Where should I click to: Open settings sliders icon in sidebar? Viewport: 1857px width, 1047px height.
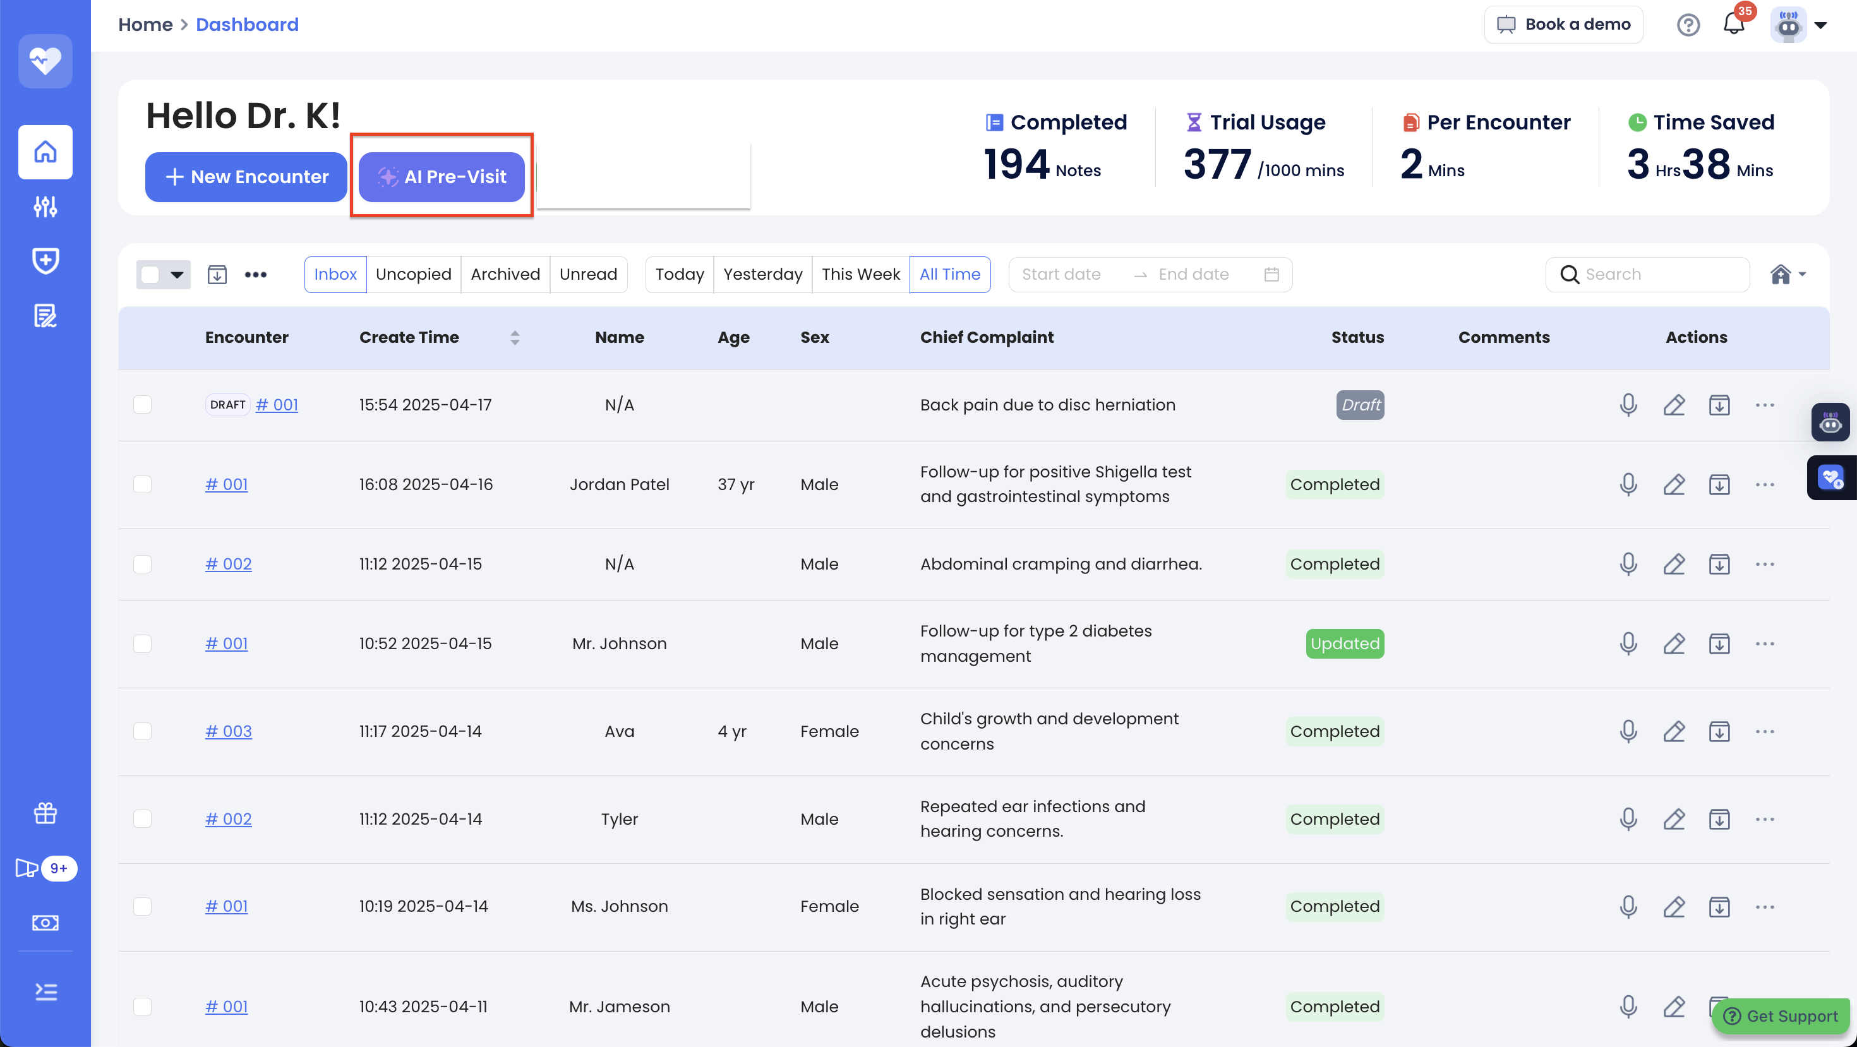45,206
